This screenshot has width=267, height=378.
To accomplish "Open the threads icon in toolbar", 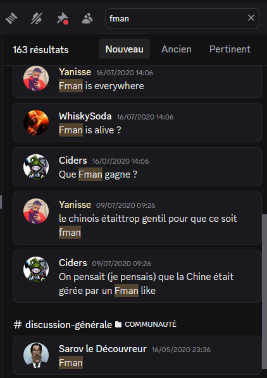I will click(11, 18).
